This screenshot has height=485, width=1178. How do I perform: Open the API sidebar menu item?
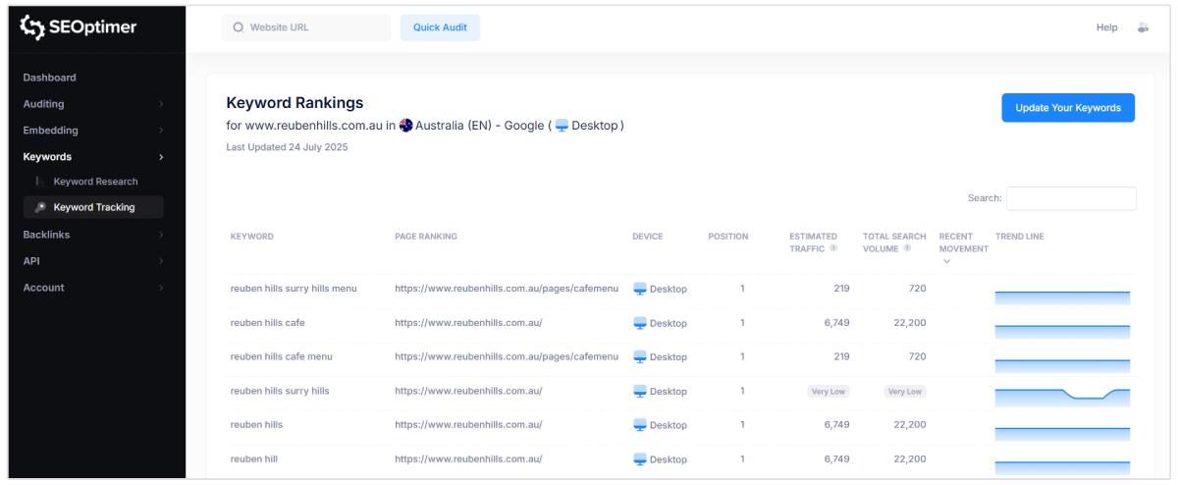[31, 261]
